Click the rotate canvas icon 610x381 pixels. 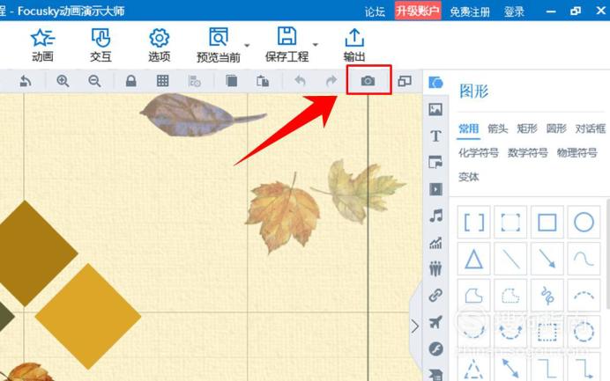pyautogui.click(x=26, y=81)
